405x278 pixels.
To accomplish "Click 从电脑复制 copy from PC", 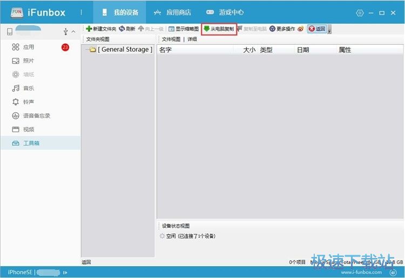I will (219, 29).
